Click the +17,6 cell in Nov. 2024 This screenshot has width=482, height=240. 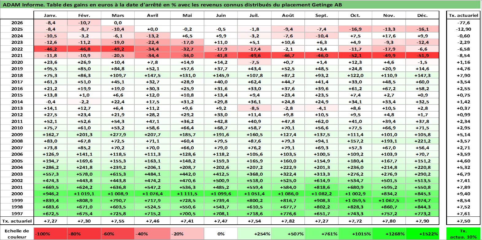389,36
